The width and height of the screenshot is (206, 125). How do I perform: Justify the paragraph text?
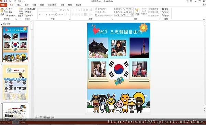pyautogui.click(x=82, y=14)
